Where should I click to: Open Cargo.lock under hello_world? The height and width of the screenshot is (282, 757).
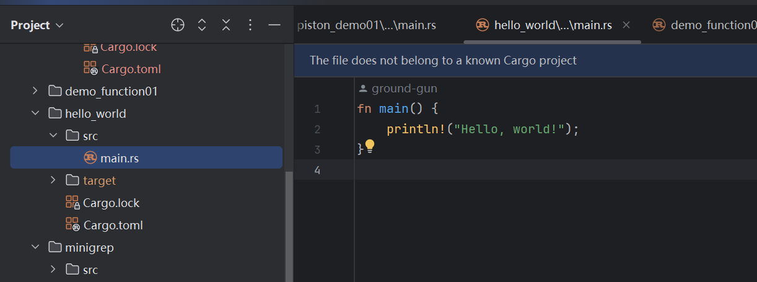111,203
